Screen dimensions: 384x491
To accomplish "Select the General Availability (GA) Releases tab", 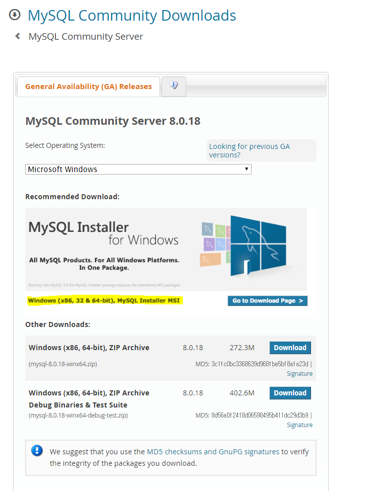I will [x=89, y=87].
